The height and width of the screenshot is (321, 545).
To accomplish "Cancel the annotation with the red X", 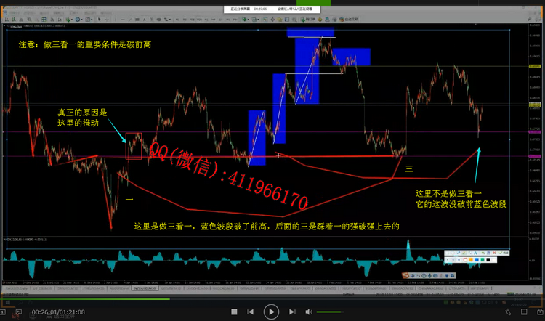I will pos(494,253).
